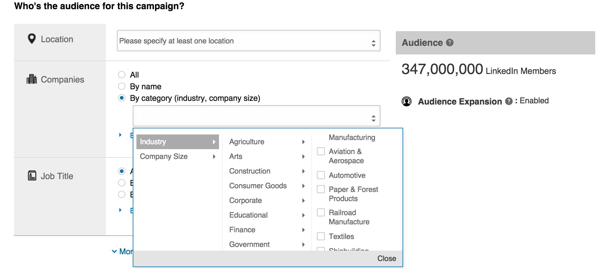Open the Construction industry submenu

(x=250, y=171)
